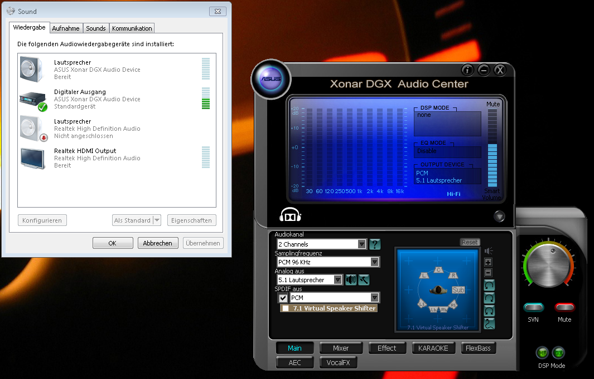Viewport: 594px width, 379px height.
Task: Open the Audiokanal dropdown (2 Channels)
Action: [321, 244]
